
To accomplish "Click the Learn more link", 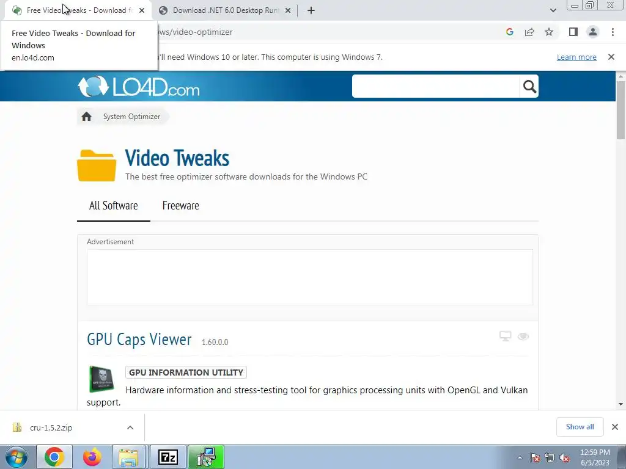I will click(x=576, y=57).
